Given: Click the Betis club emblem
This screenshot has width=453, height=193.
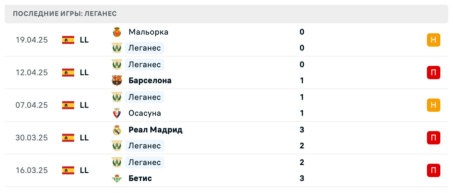Looking at the screenshot, I should [118, 178].
